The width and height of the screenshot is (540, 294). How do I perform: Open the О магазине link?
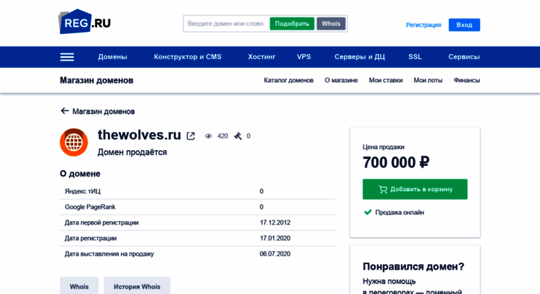tap(341, 80)
